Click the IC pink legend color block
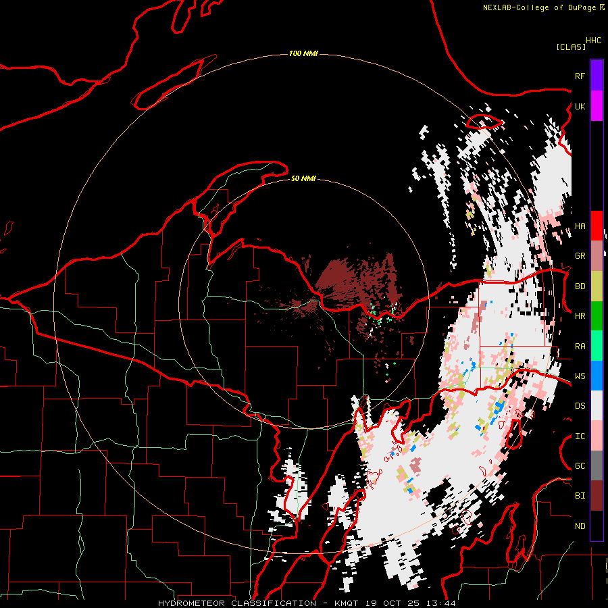The height and width of the screenshot is (608, 608). point(597,436)
